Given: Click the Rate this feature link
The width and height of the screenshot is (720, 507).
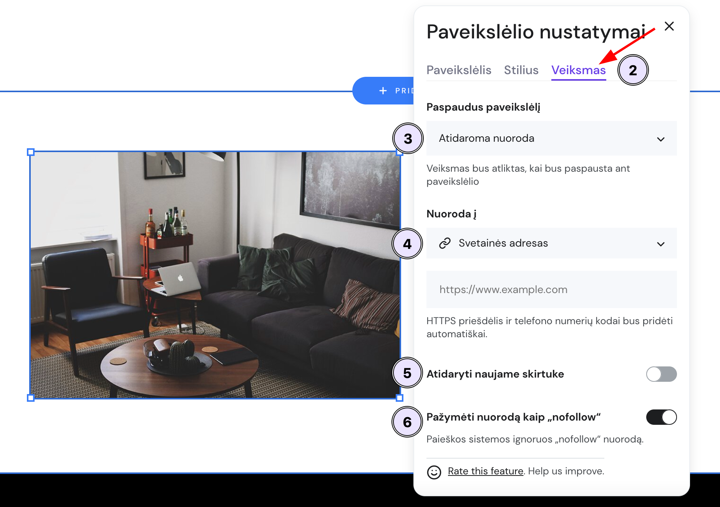Looking at the screenshot, I should coord(485,471).
